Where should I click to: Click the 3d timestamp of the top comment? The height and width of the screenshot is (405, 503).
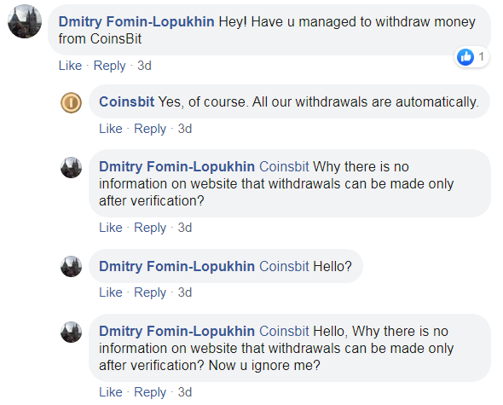[x=144, y=66]
